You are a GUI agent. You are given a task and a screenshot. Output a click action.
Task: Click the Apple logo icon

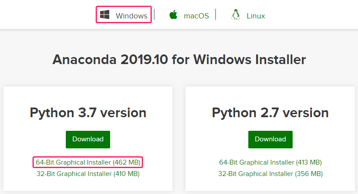(173, 15)
